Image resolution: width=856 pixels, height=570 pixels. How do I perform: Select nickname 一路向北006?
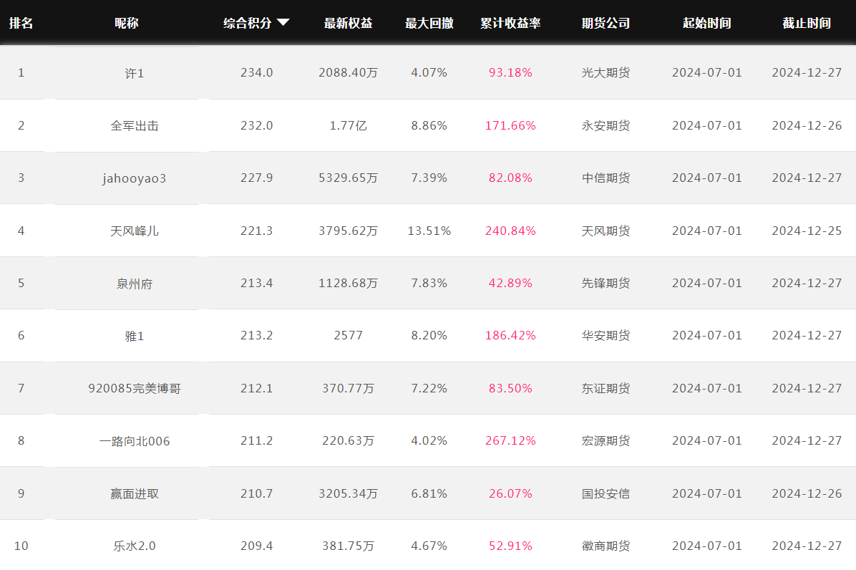coord(135,441)
